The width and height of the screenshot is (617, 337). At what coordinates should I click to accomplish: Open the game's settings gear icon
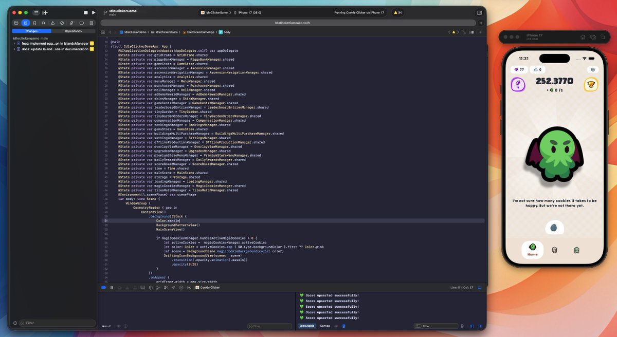pos(593,69)
